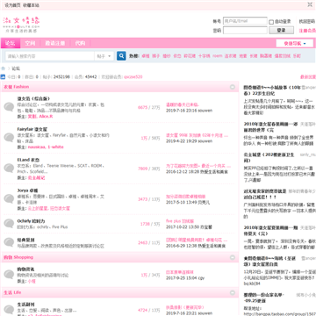This screenshot has height=316, width=316.
Task: Tick the 自动登录 auto-login checkbox
Action: pos(271,22)
